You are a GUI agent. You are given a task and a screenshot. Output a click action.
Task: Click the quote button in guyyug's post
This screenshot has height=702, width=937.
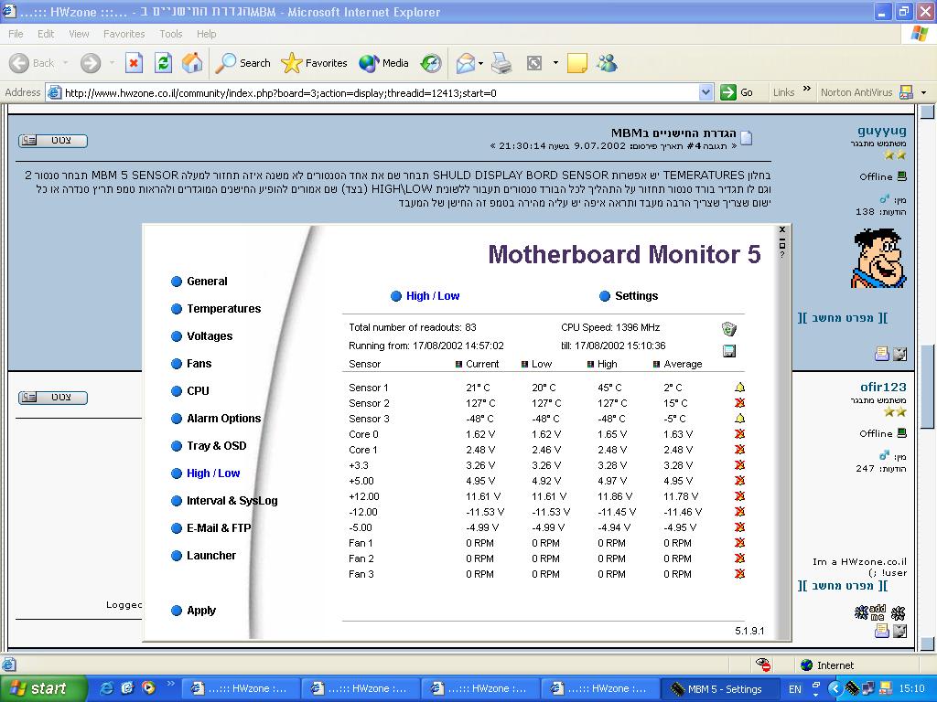[x=53, y=141]
